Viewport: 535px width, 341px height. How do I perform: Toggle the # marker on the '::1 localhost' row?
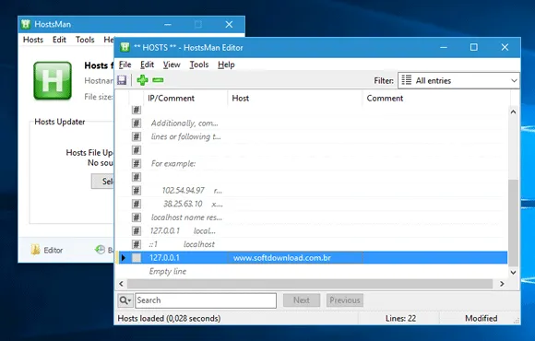click(137, 244)
